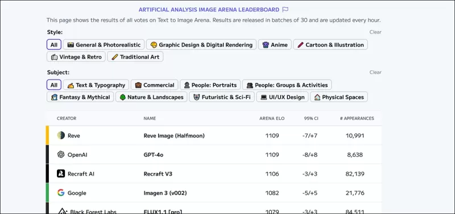Viewport: 455px width, 214px height.
Task: Filter by Graphic Design & Digital Rendering
Action: (201, 45)
